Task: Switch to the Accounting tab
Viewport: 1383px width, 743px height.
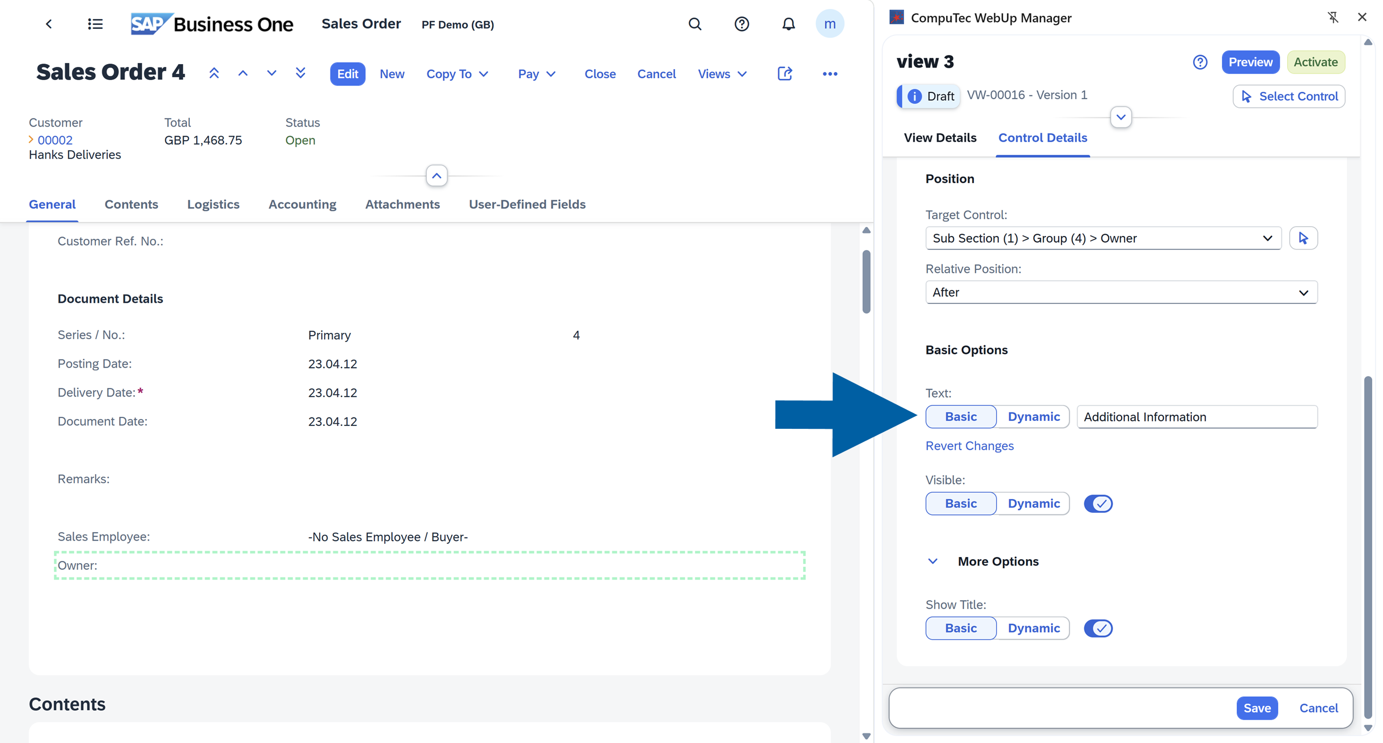Action: tap(302, 204)
